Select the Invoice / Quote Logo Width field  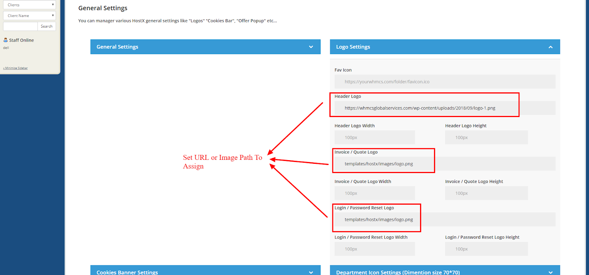(x=374, y=193)
